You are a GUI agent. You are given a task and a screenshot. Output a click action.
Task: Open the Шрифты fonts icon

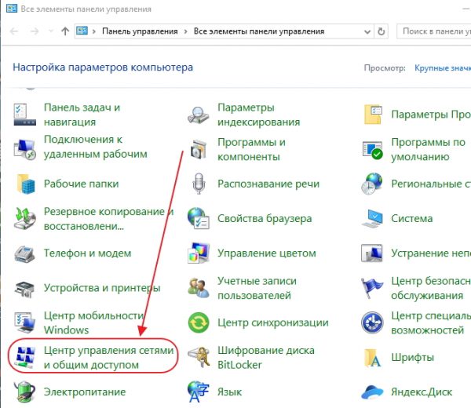(372, 358)
